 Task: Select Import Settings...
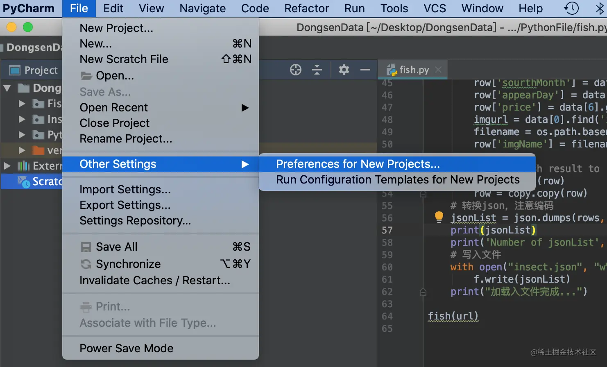[x=161, y=190]
